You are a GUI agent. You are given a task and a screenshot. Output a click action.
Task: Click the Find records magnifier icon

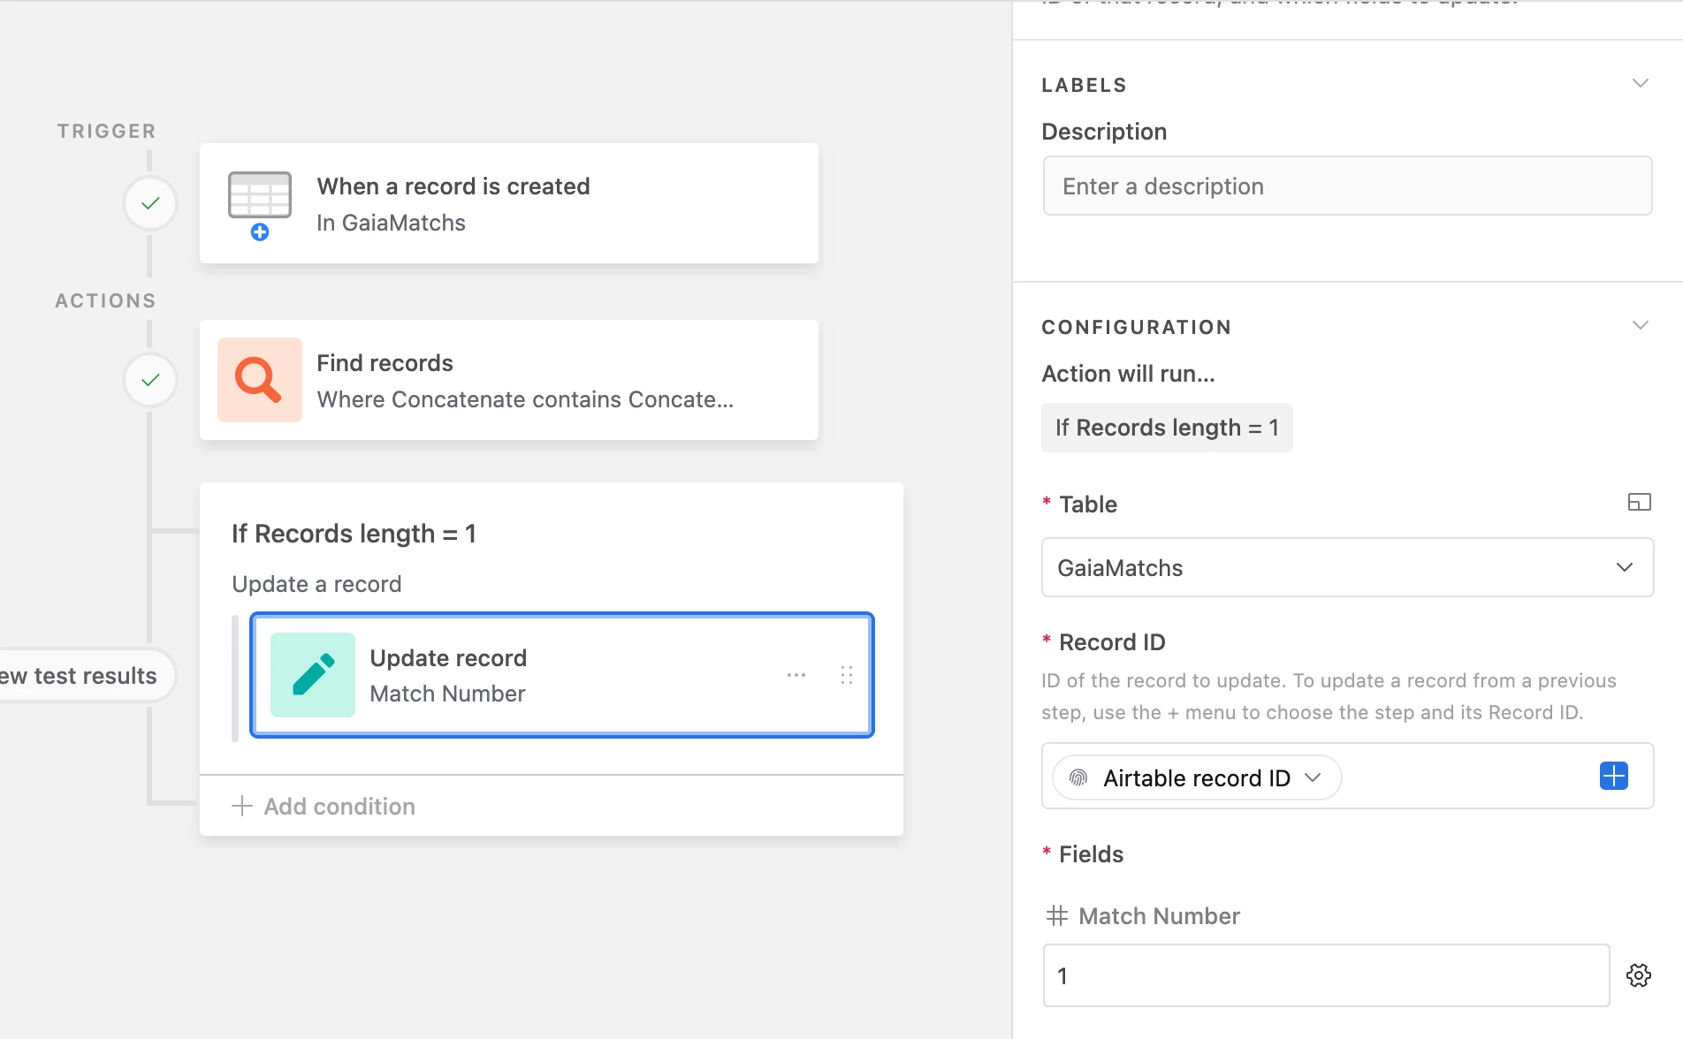pos(259,380)
